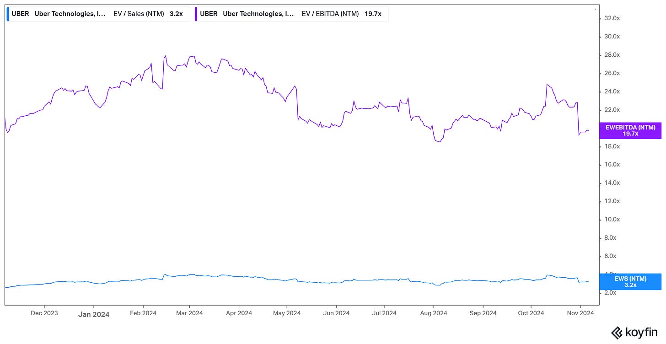Image resolution: width=666 pixels, height=344 pixels.
Task: Select the blue color bar of the EV/Sales legend
Action: (8, 14)
